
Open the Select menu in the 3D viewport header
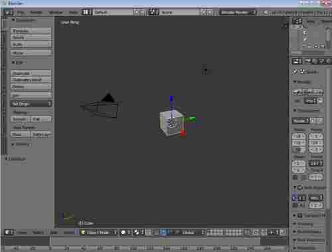[38, 232]
